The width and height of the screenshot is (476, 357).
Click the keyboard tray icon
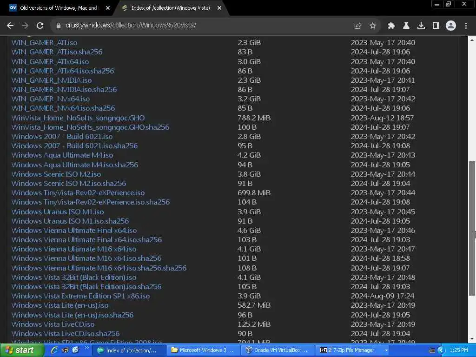[x=432, y=350]
